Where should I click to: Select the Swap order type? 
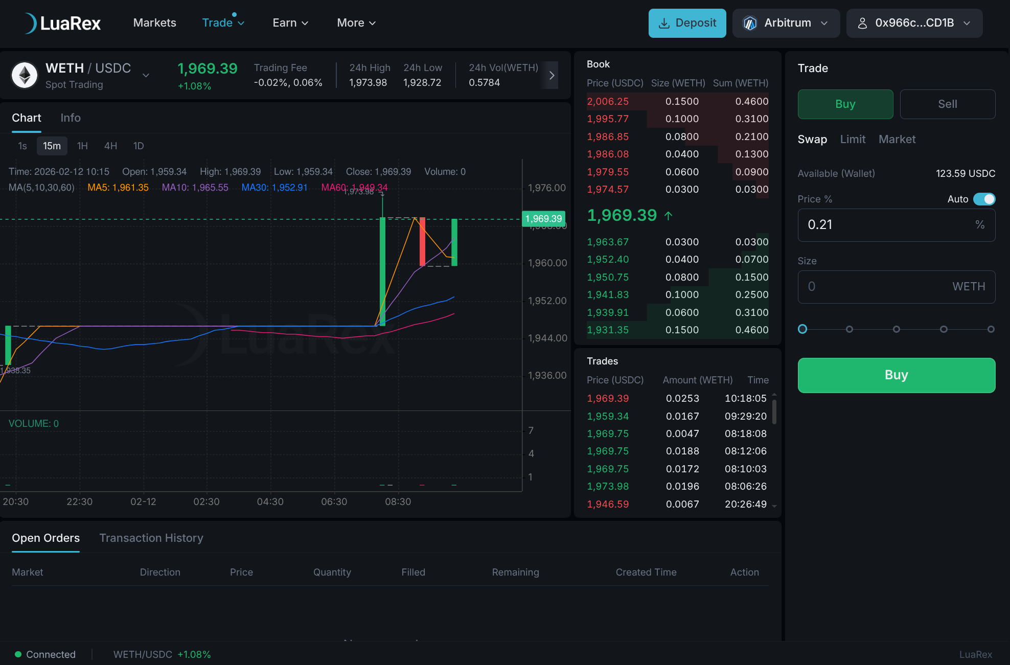point(812,140)
